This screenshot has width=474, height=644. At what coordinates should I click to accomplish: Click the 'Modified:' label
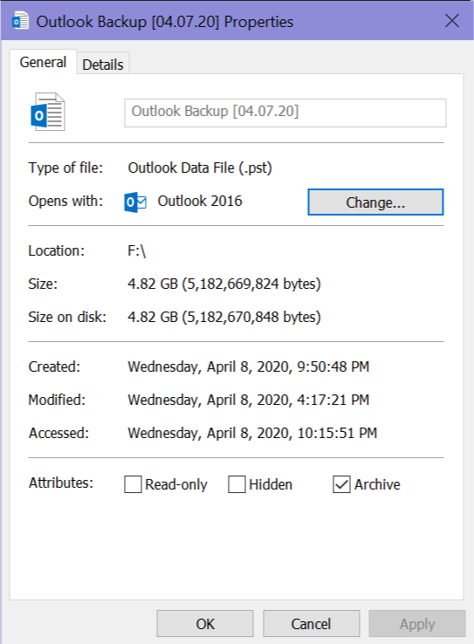pos(57,400)
